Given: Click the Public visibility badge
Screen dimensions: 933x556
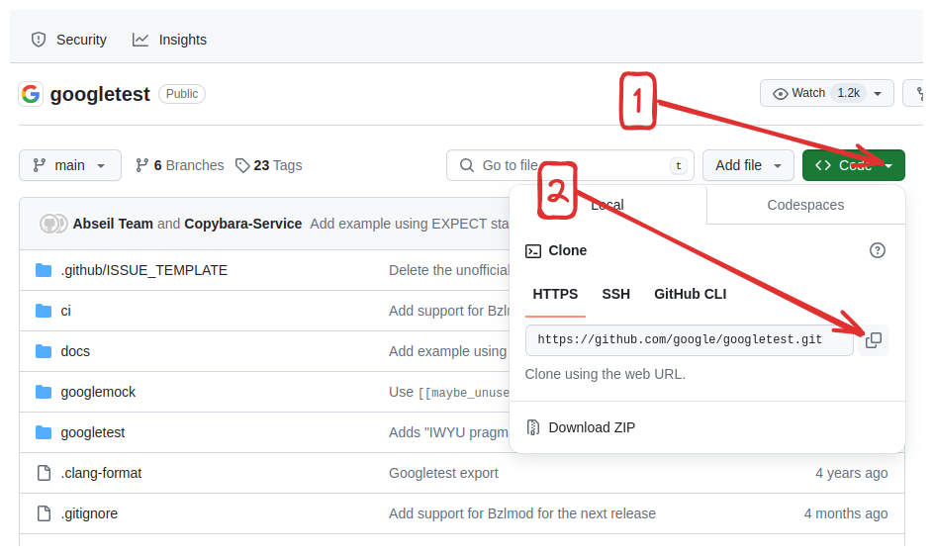Looking at the screenshot, I should [x=182, y=94].
